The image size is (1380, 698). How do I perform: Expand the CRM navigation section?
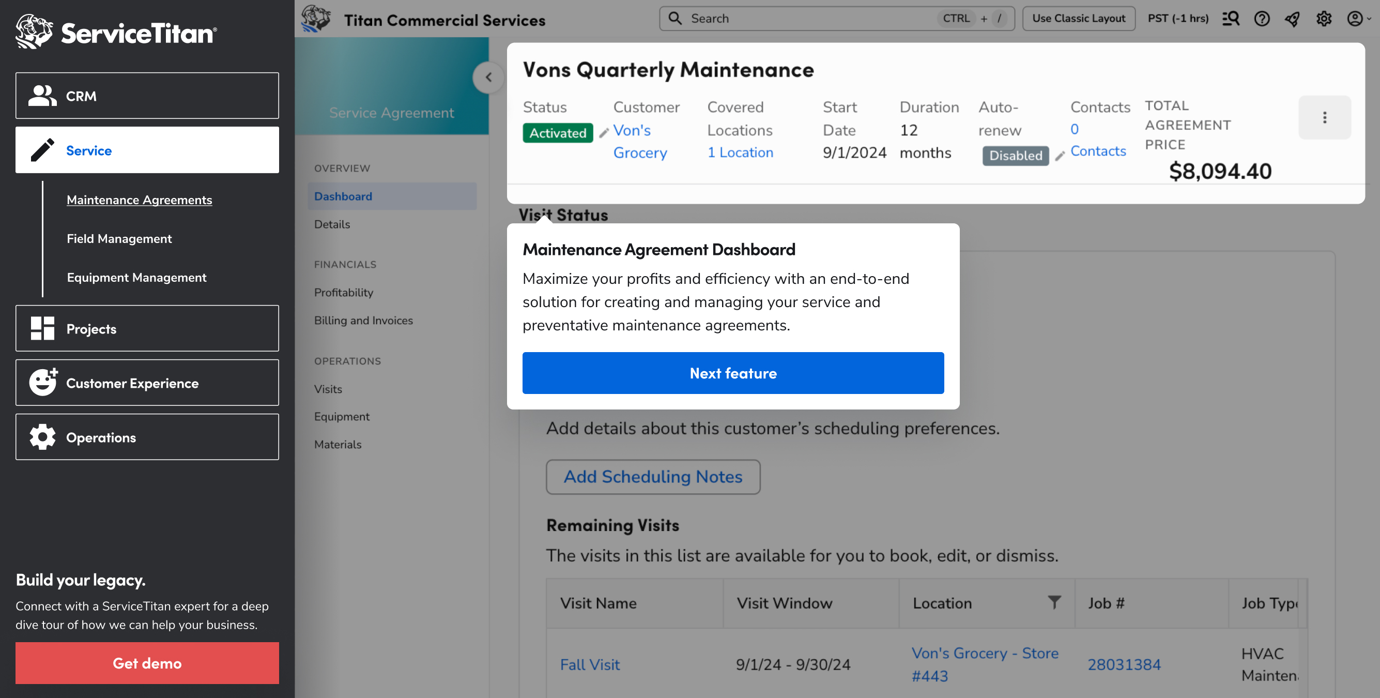click(x=147, y=96)
